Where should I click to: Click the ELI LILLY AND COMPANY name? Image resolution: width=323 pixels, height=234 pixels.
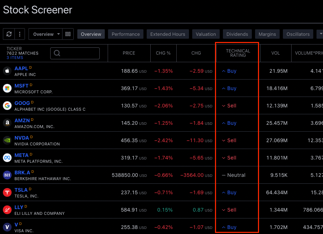point(39,213)
